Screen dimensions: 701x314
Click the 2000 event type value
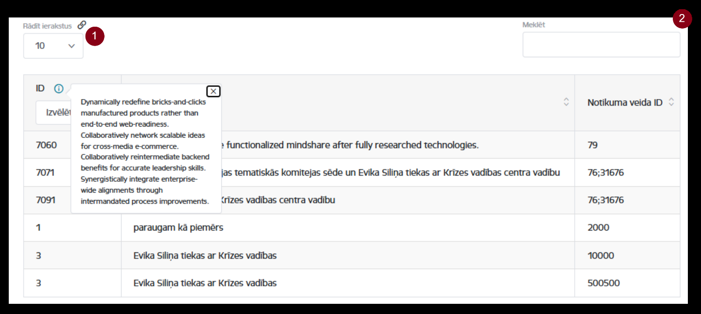pyautogui.click(x=598, y=228)
